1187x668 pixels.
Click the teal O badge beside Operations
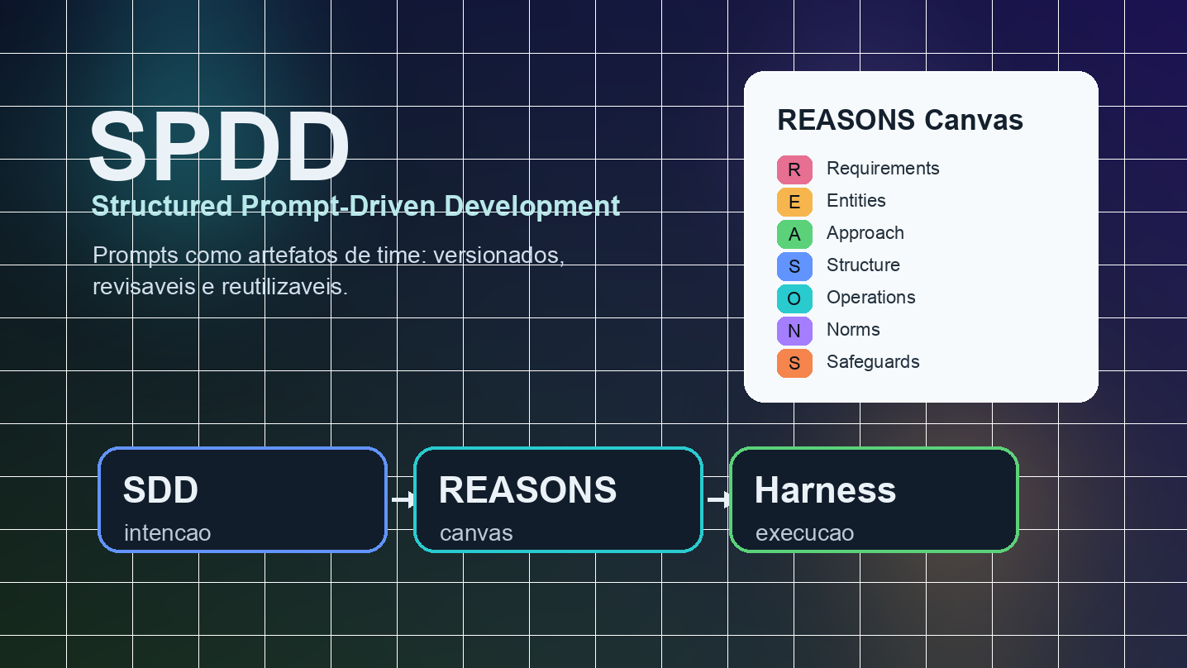(794, 298)
